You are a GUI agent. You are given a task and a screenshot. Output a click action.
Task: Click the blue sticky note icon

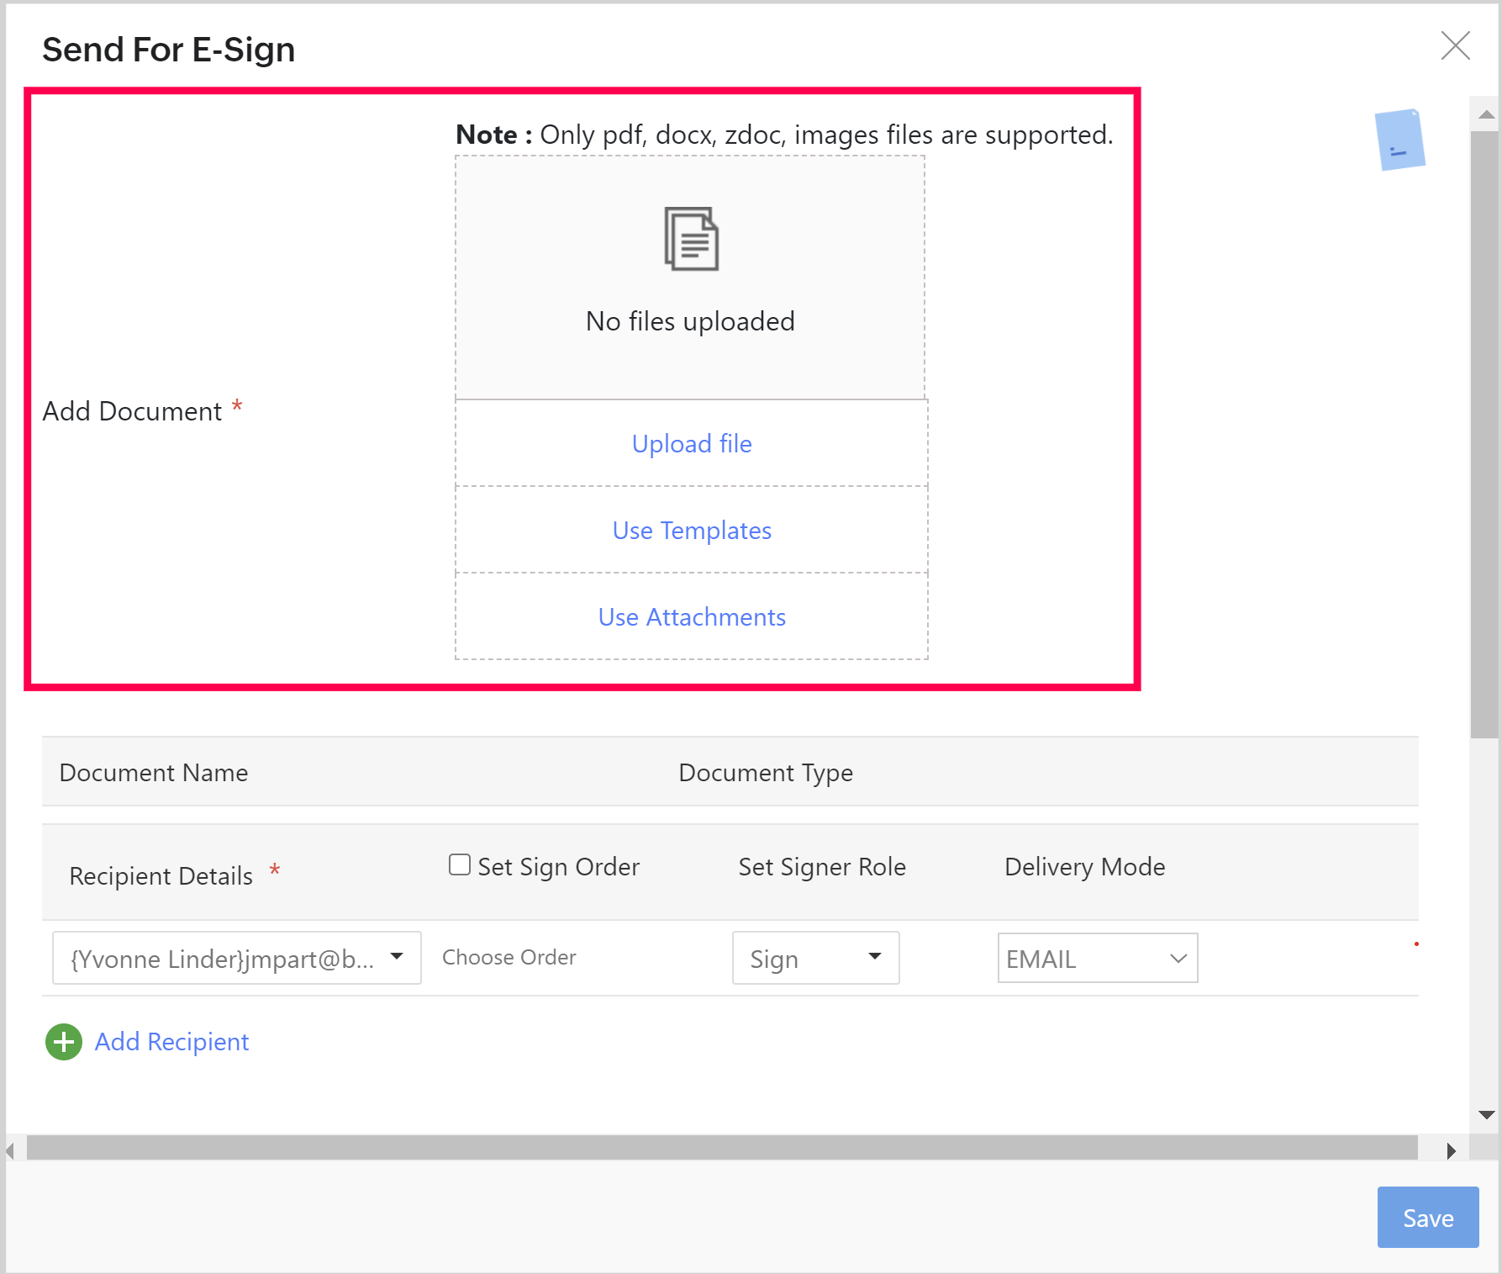(1399, 140)
